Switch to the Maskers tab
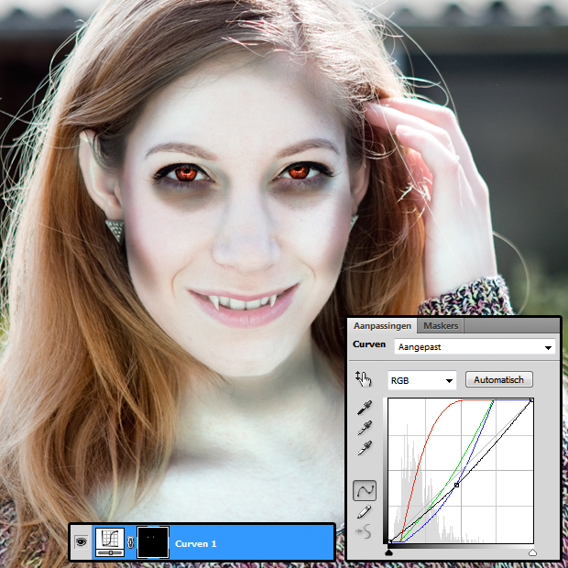 click(441, 326)
